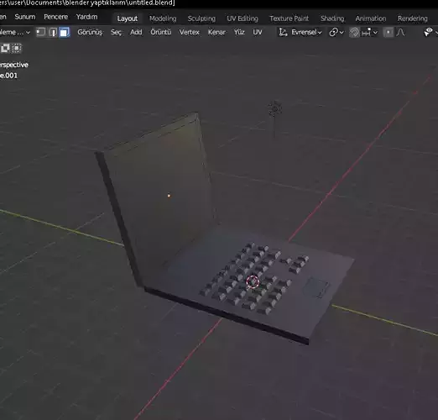438x420 pixels.
Task: Select vertex selection mode icon
Action: 41,32
